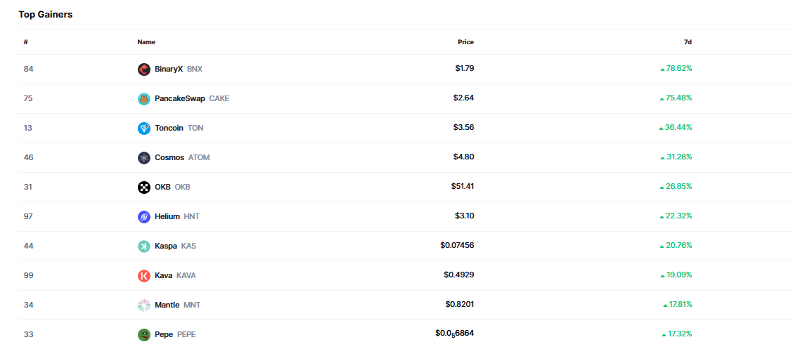The width and height of the screenshot is (793, 349).
Task: Open the Toncoin name link
Action: [169, 128]
